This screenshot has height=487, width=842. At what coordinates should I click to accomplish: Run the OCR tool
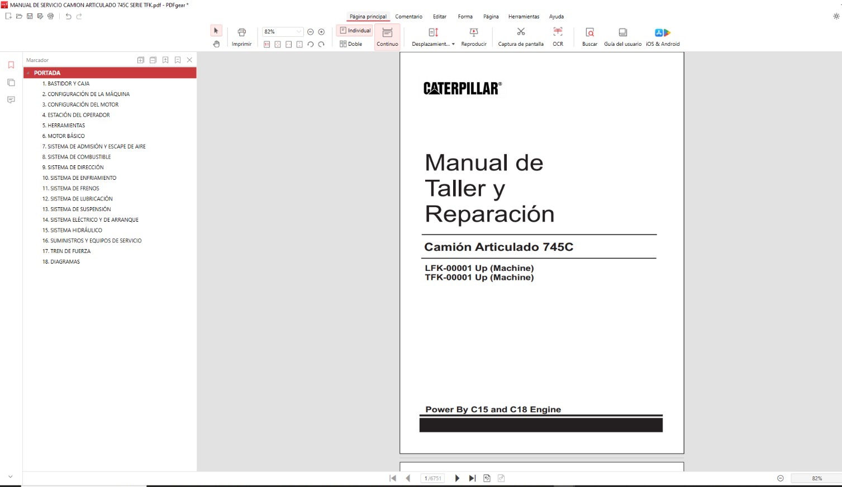point(558,37)
